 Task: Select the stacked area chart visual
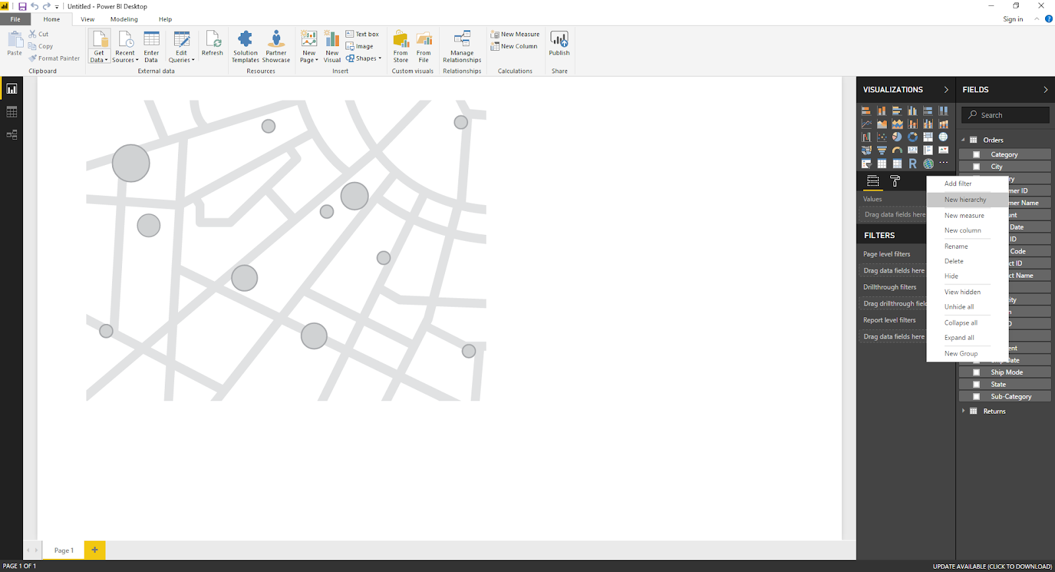tap(897, 124)
